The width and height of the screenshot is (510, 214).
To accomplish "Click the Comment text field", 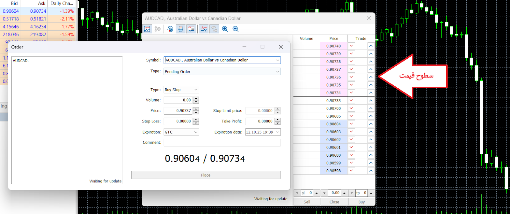I will pos(222,143).
